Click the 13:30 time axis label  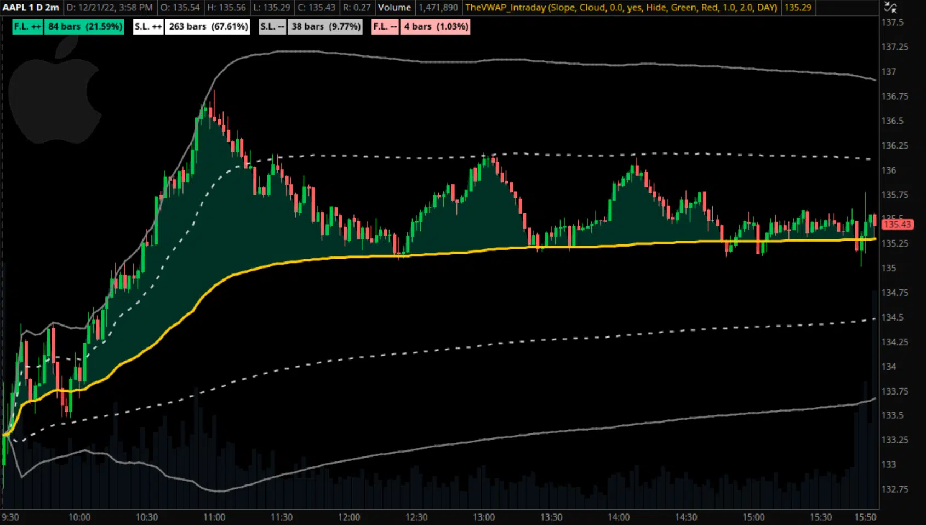(x=551, y=517)
